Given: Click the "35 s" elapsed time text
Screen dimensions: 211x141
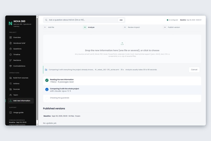Looking at the screenshot, I should tap(122, 70).
